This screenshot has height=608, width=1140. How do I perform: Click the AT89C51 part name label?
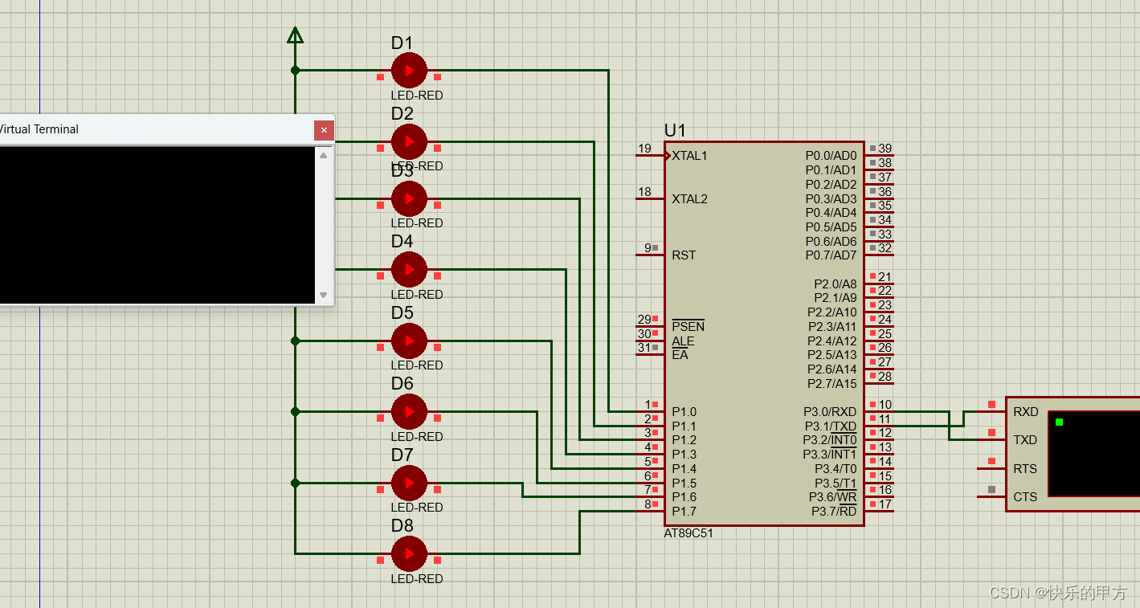click(x=688, y=533)
